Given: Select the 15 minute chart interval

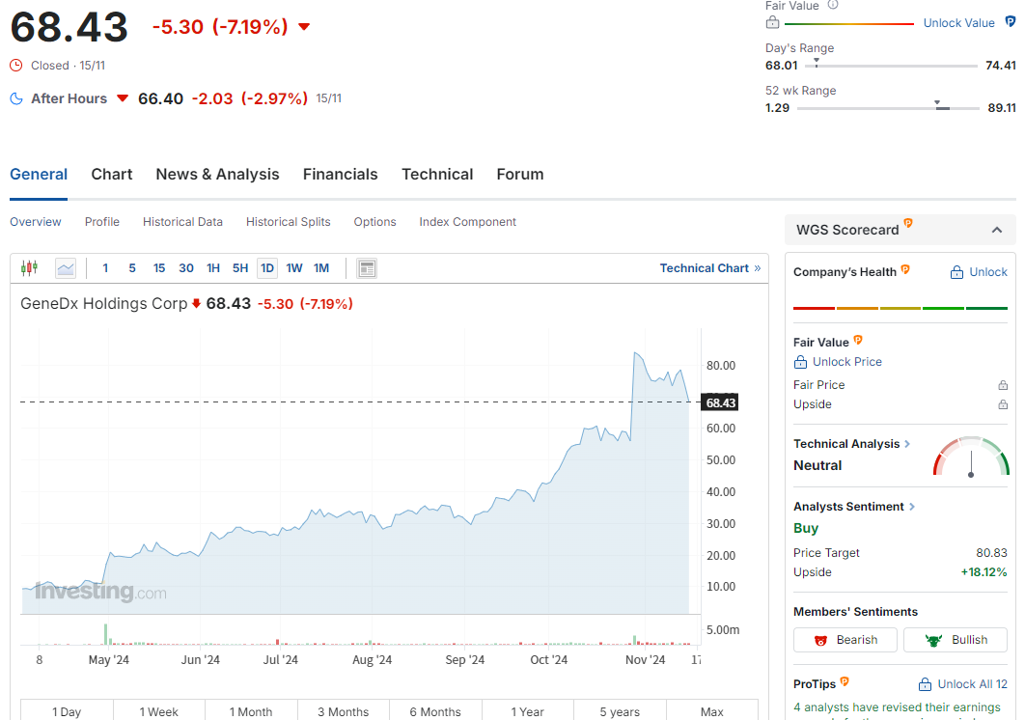Looking at the screenshot, I should [159, 268].
